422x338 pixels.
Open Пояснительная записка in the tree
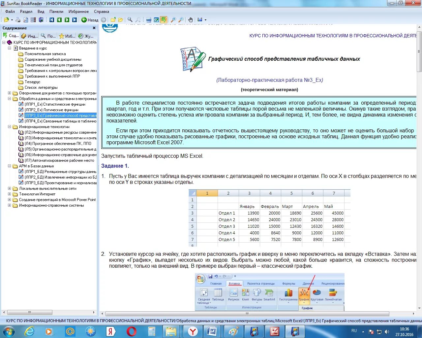pyautogui.click(x=45, y=54)
